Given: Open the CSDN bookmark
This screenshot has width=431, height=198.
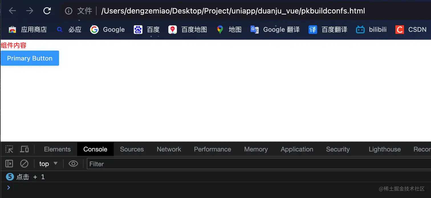Looking at the screenshot, I should [x=411, y=30].
